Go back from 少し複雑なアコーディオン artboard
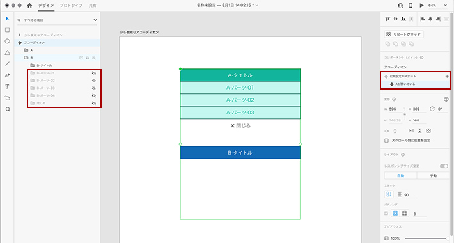Image resolution: width=454 pixels, height=243 pixels. (x=20, y=35)
